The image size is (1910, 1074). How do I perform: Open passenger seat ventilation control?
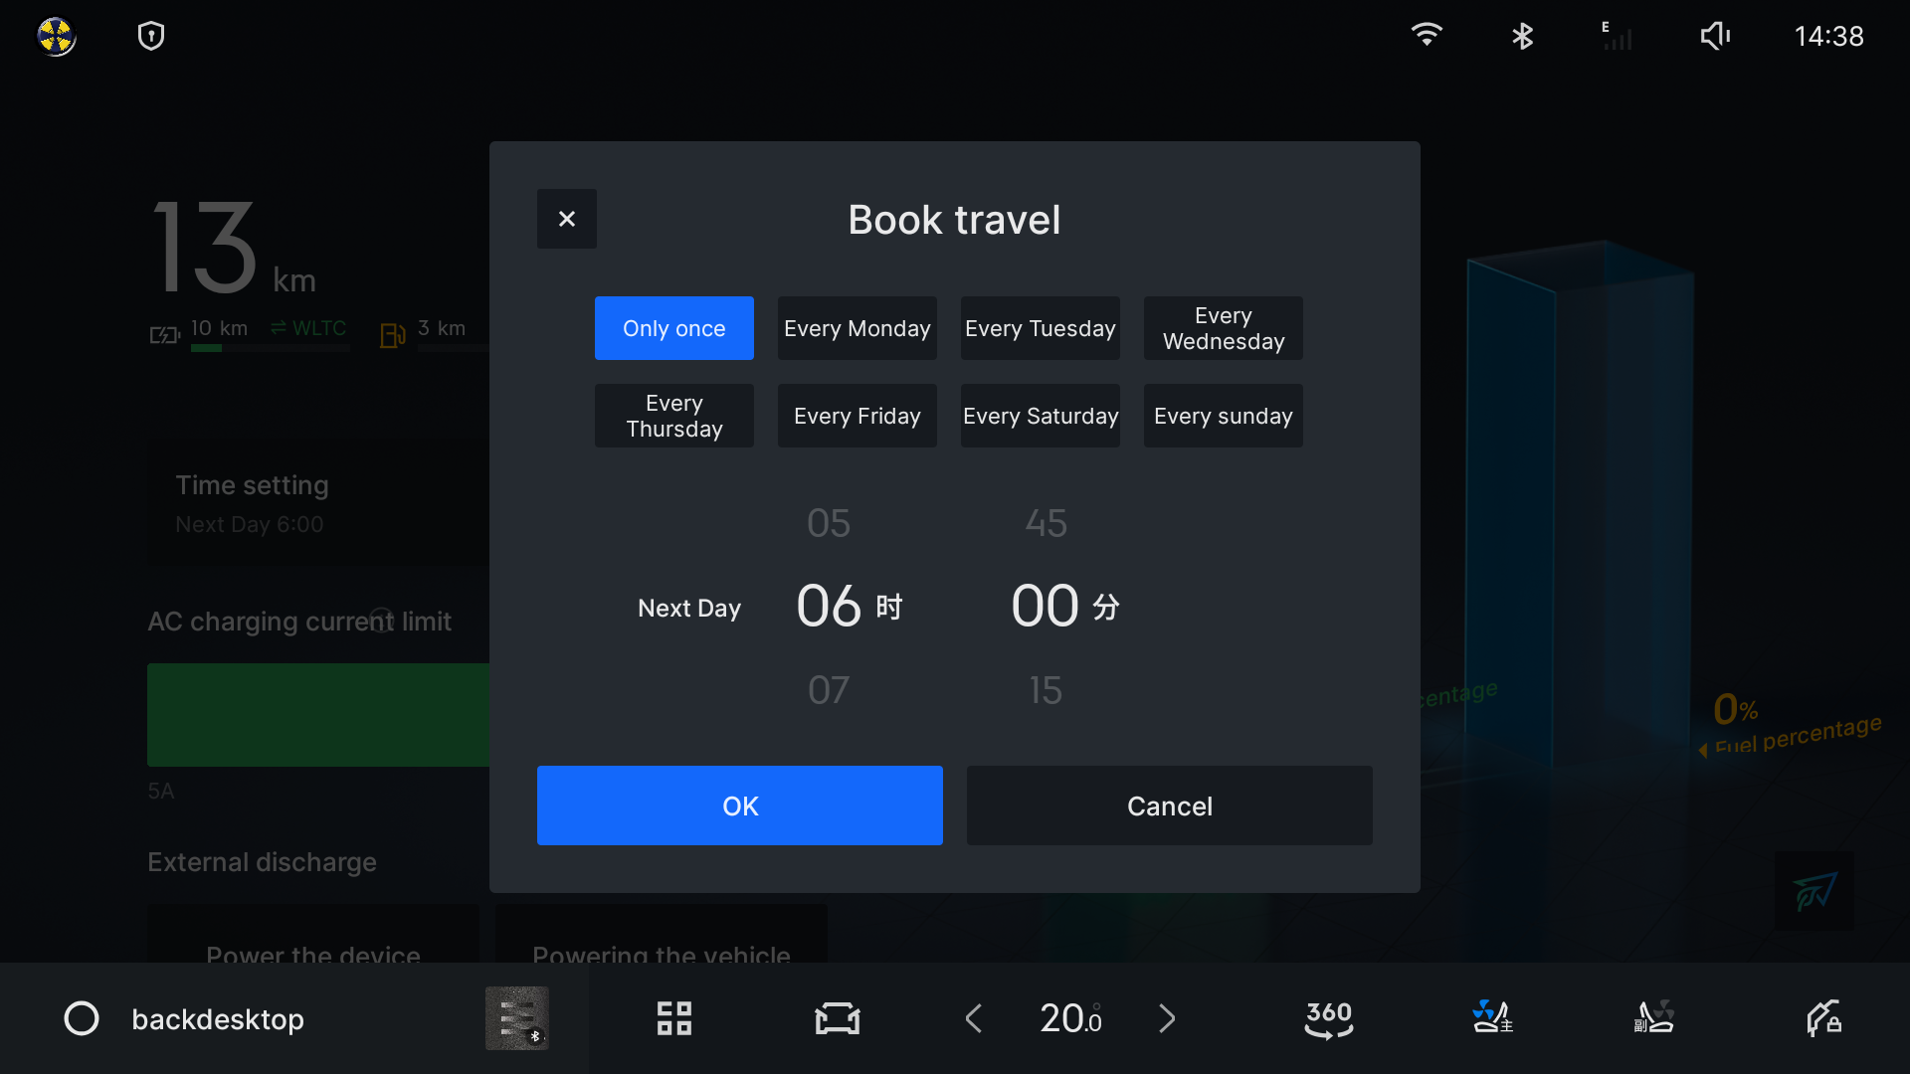[x=1654, y=1018]
